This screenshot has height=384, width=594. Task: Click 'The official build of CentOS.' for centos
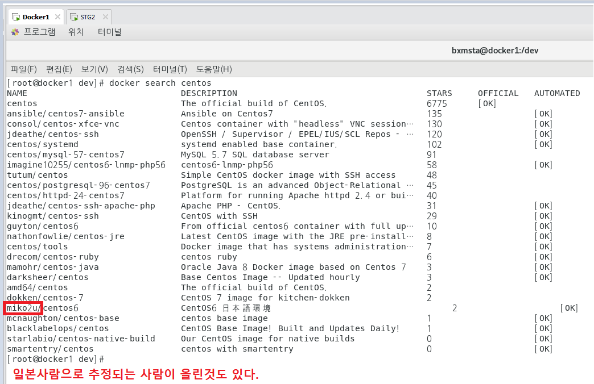click(254, 103)
